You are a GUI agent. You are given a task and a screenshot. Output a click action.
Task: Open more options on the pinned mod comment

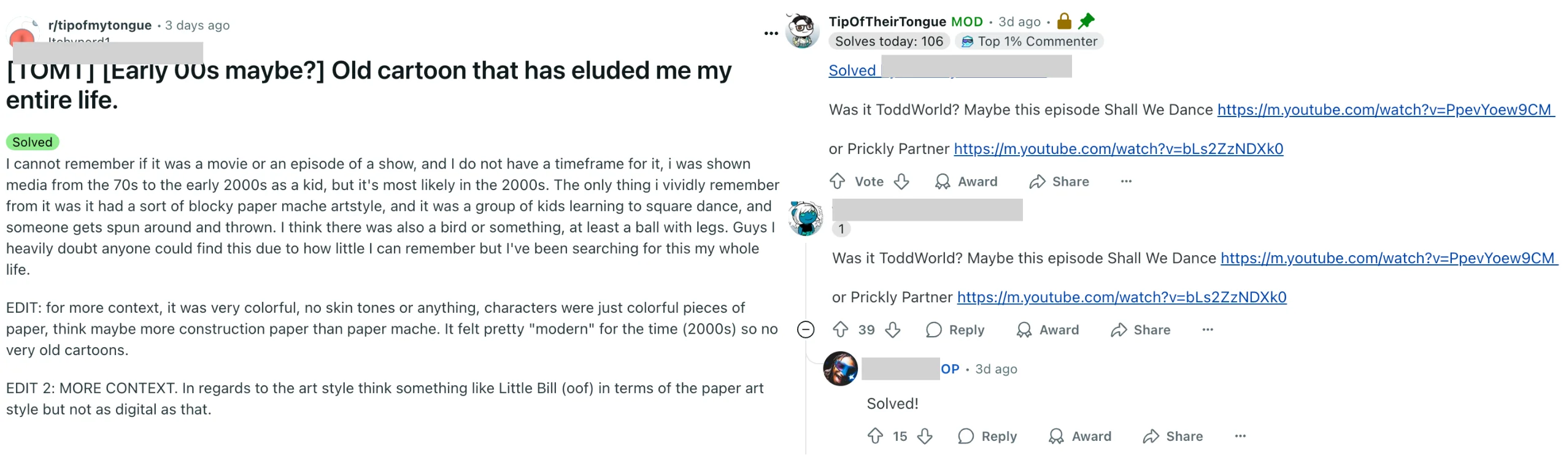[1125, 182]
